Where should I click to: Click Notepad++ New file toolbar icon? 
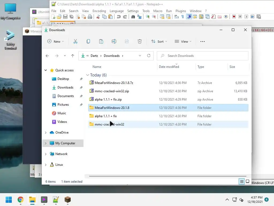tap(53, 17)
